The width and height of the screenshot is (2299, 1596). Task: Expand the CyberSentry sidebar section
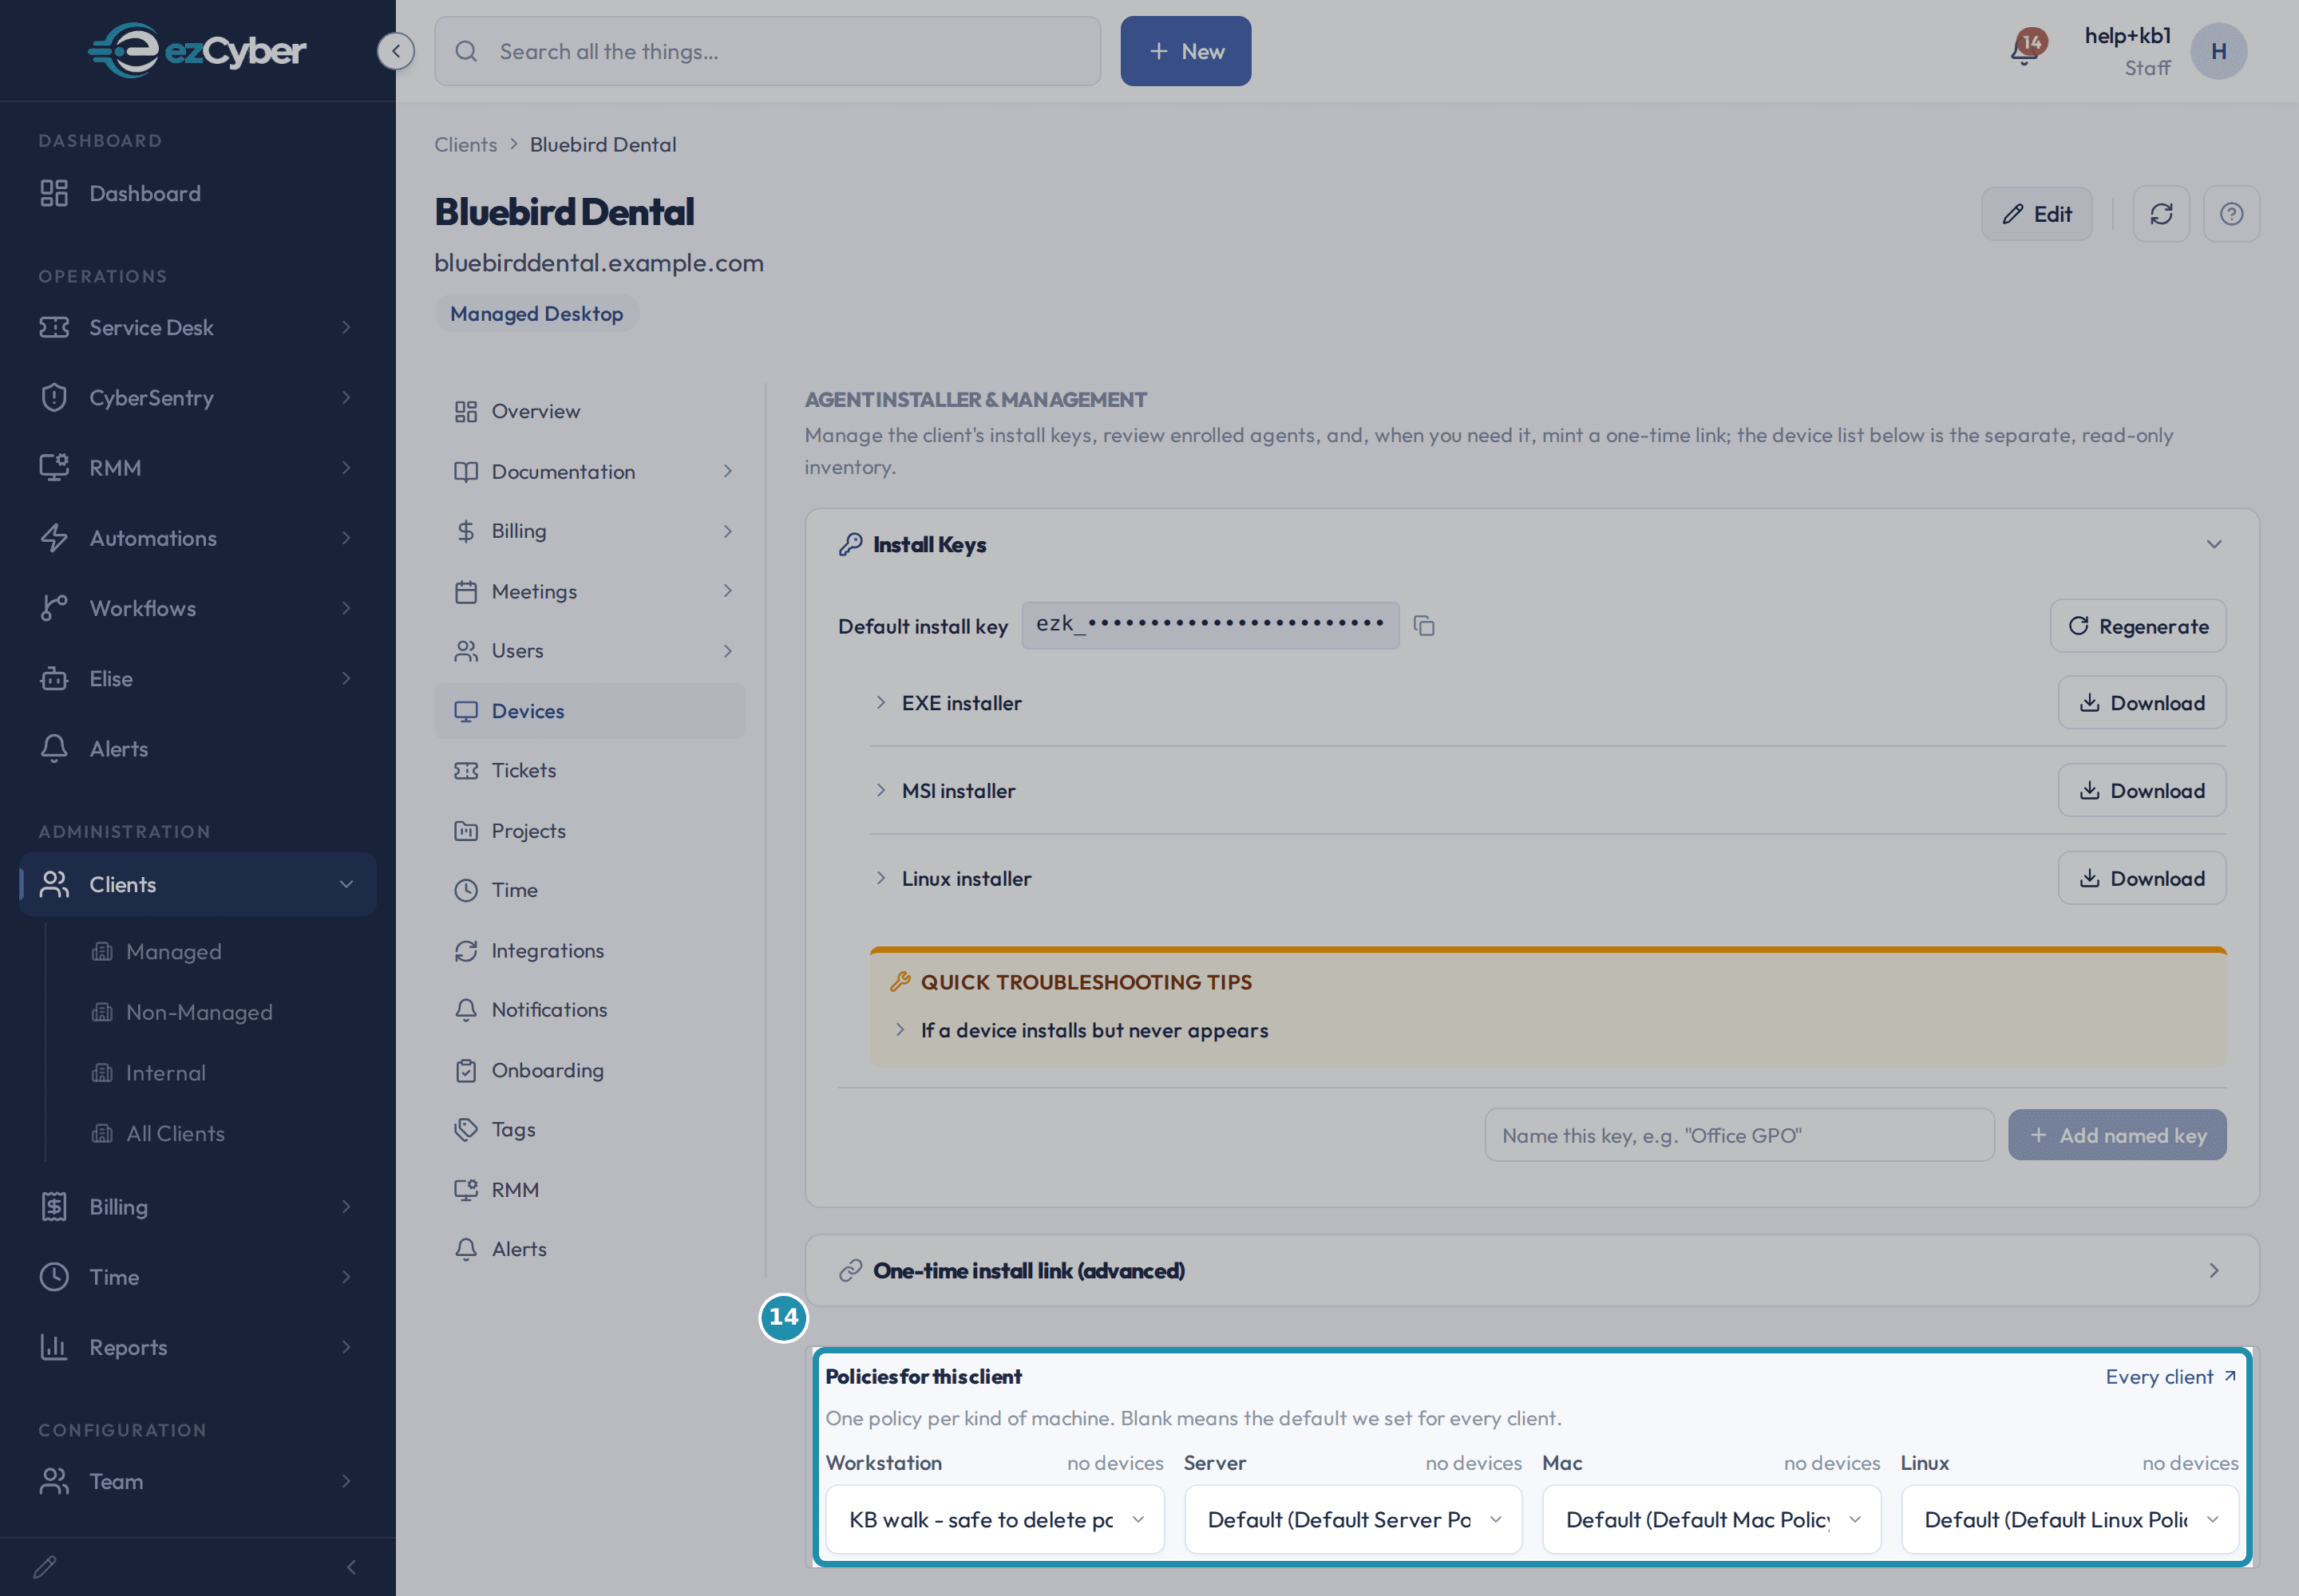click(197, 397)
